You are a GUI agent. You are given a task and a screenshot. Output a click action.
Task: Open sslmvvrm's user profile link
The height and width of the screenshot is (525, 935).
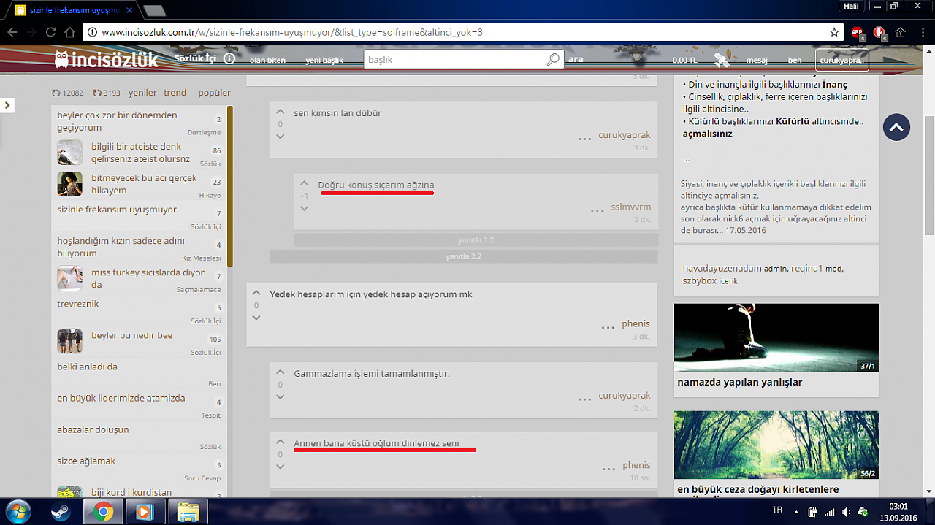[630, 207]
